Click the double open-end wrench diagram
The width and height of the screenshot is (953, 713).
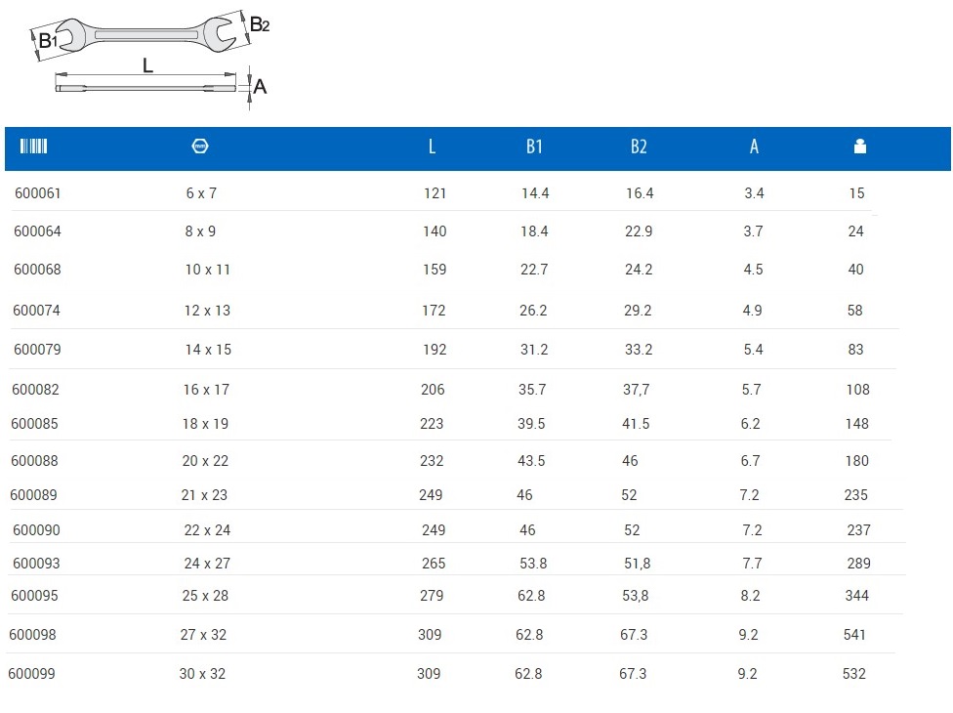pyautogui.click(x=146, y=34)
